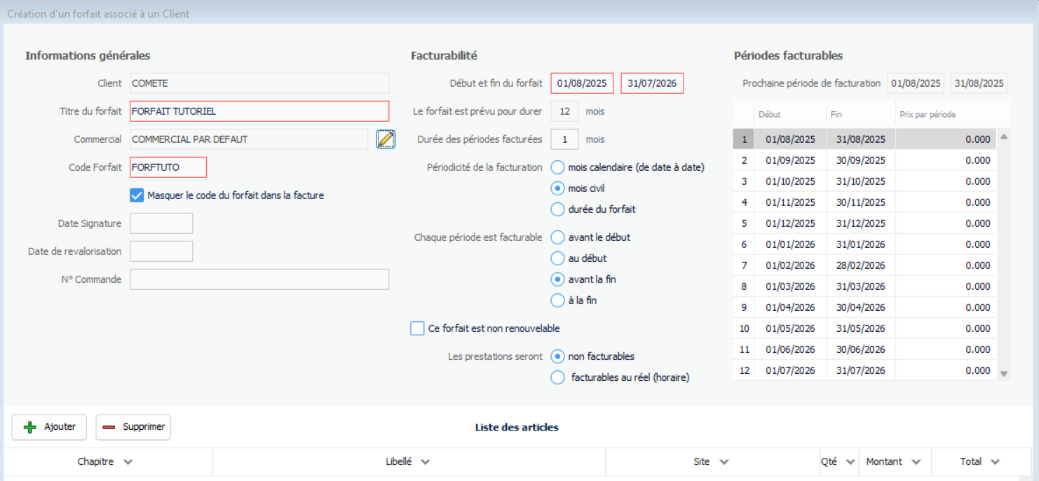Click the green plus Ajouter button
This screenshot has width=1039, height=481.
coord(49,427)
